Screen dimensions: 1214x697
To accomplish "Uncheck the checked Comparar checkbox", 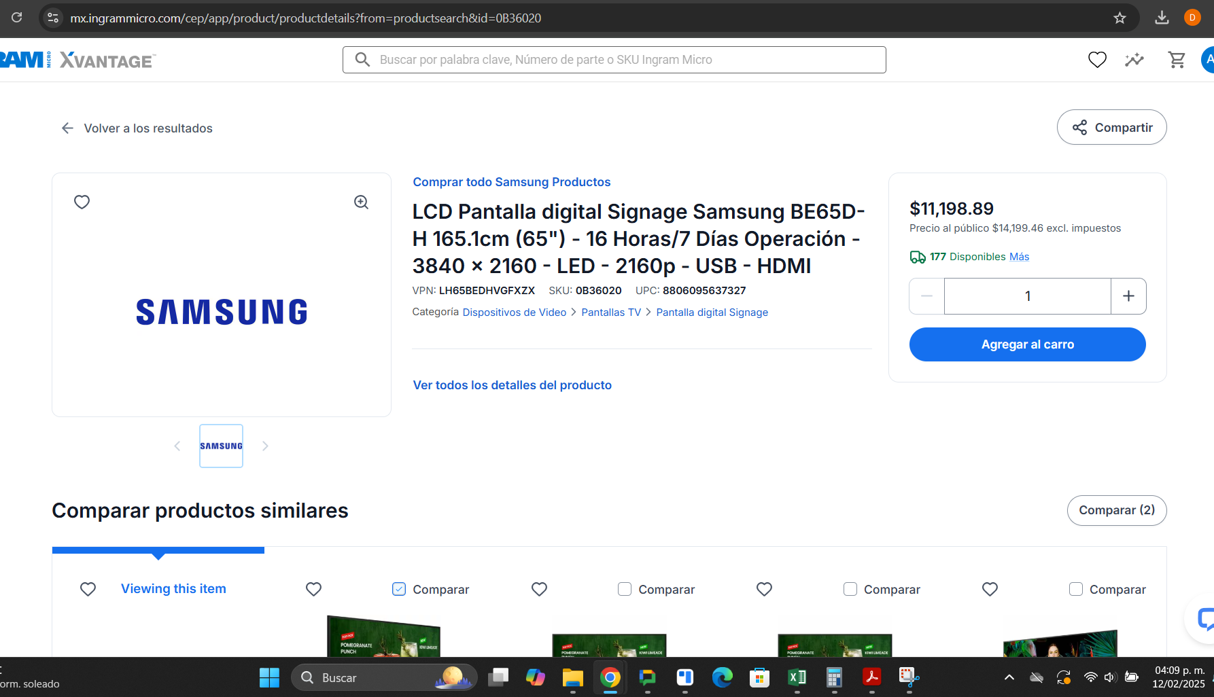I will [x=399, y=589].
